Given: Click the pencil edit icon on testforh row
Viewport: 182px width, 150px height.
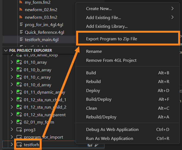Looking at the screenshot, I should click(x=97, y=145).
